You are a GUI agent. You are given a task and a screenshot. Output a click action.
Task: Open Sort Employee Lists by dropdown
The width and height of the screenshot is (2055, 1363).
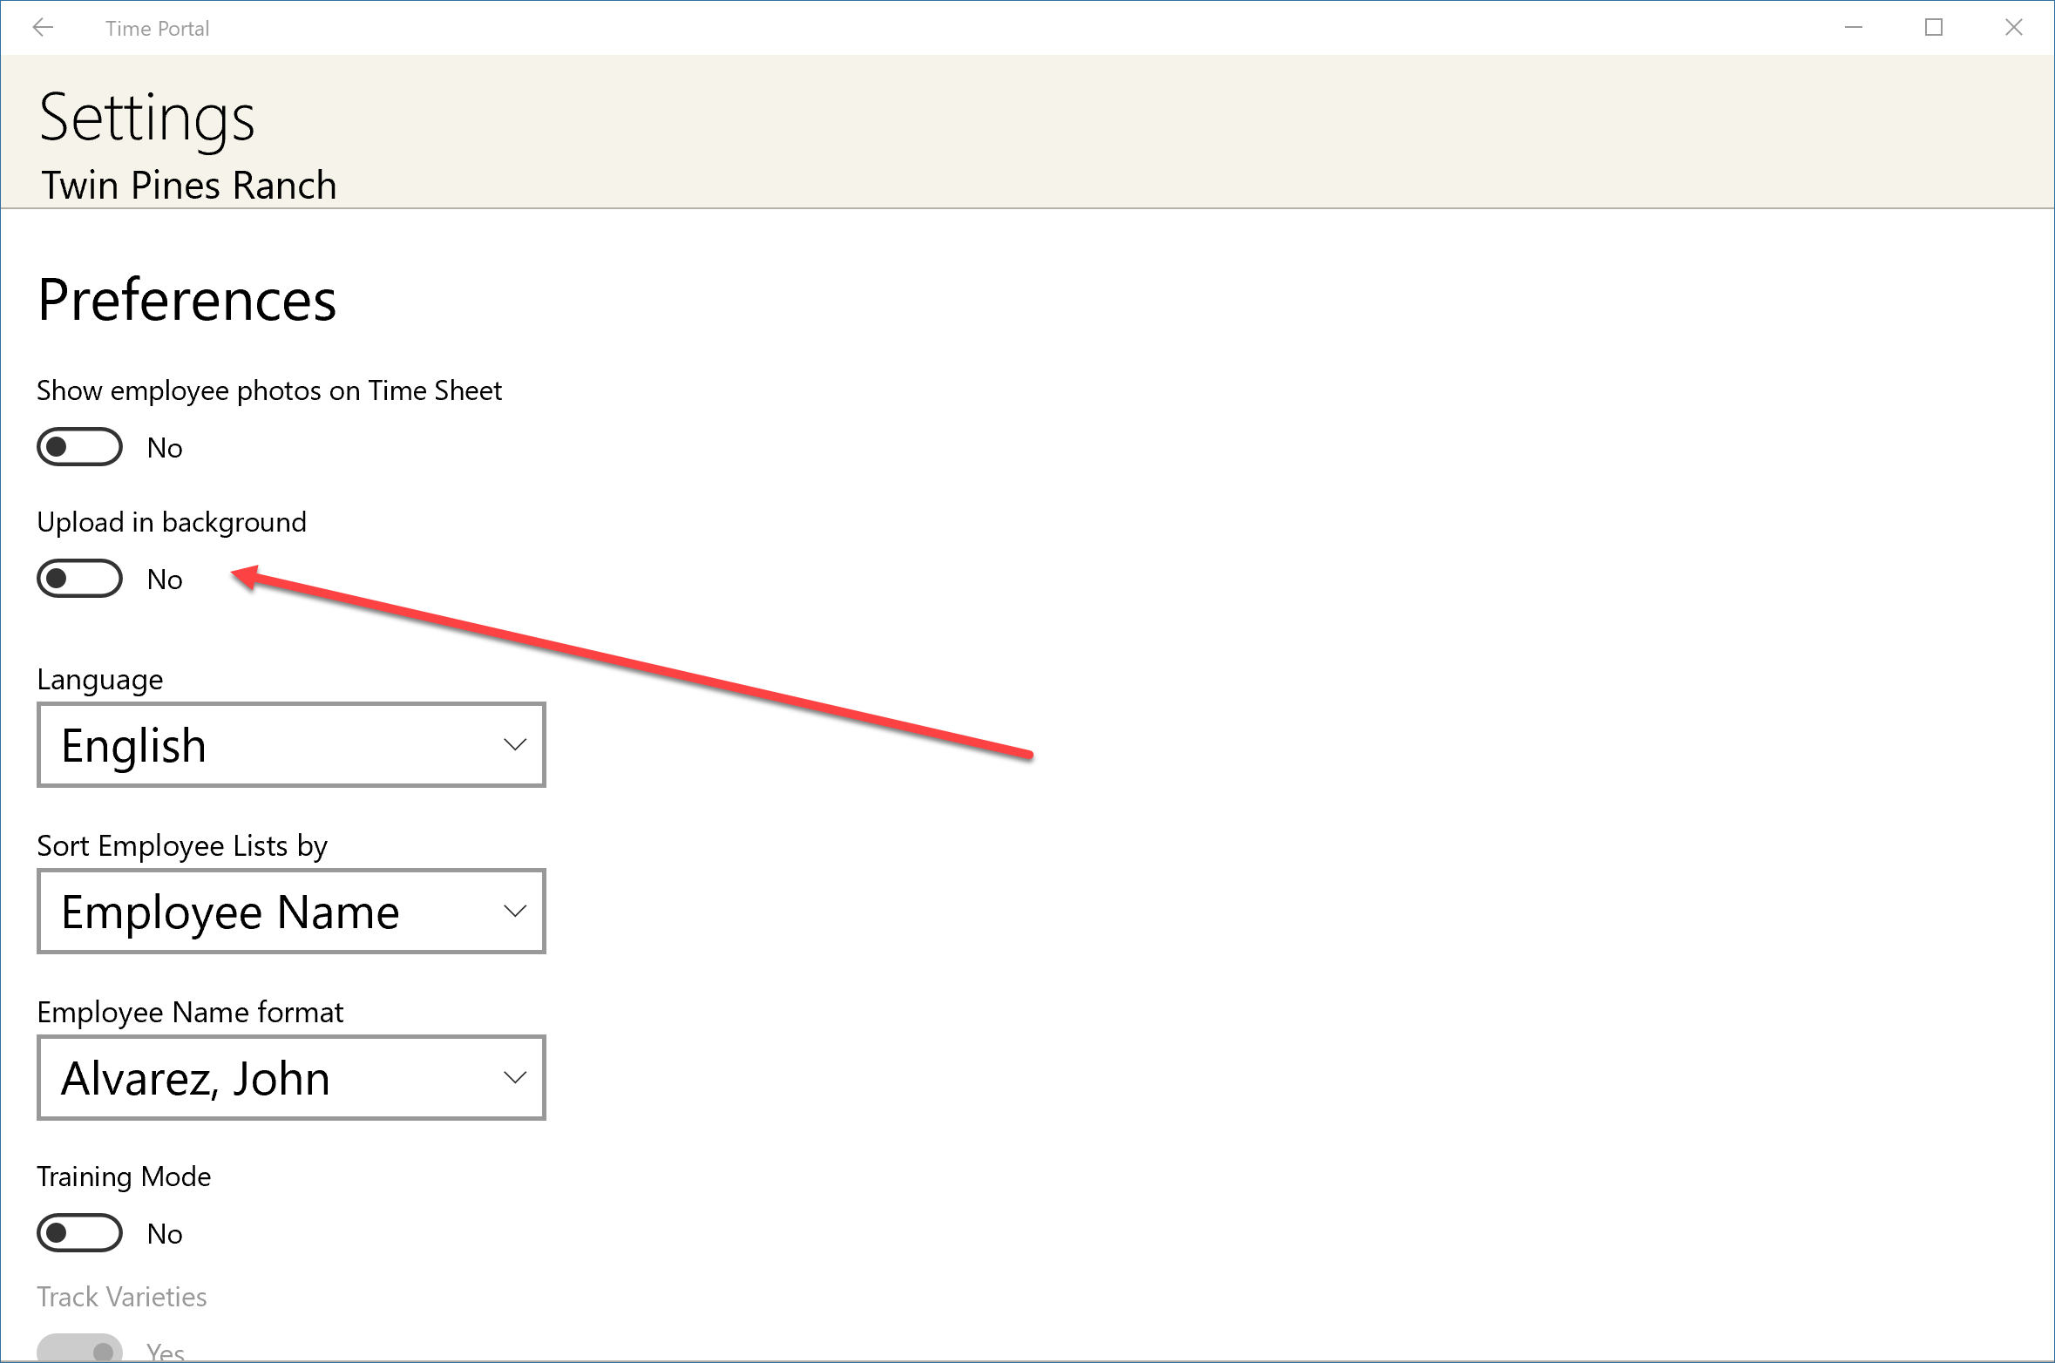tap(291, 912)
